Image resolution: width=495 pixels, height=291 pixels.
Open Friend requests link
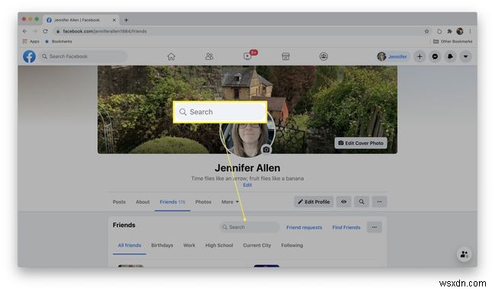coord(305,227)
